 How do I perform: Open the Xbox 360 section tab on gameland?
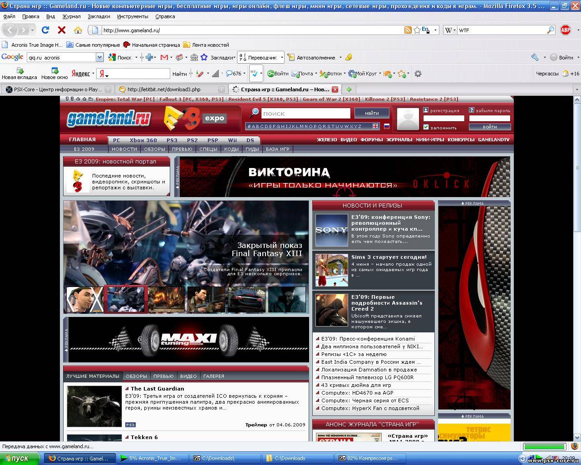click(x=143, y=140)
